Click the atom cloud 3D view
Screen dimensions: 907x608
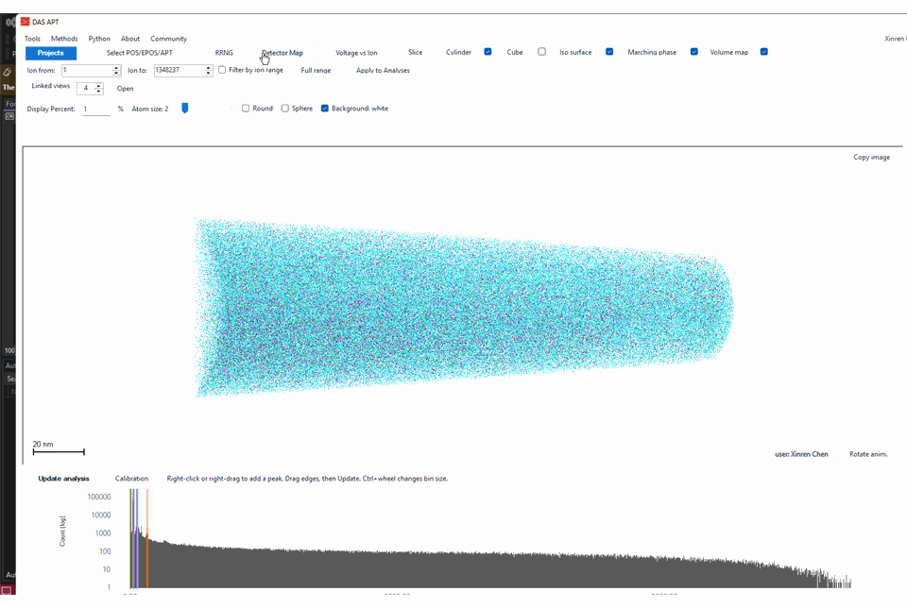(x=463, y=308)
